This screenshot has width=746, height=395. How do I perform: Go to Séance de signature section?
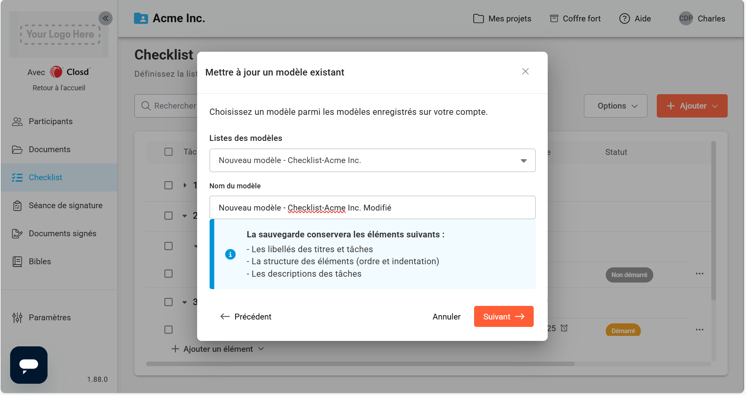tap(65, 205)
